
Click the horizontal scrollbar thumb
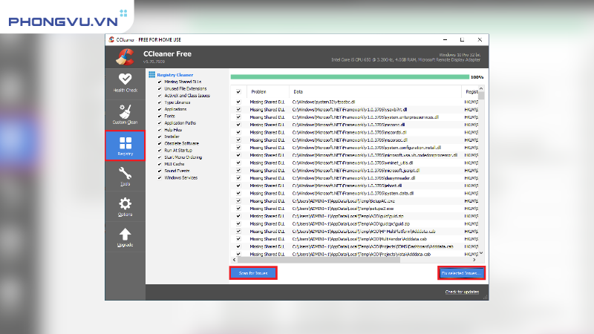(319, 260)
